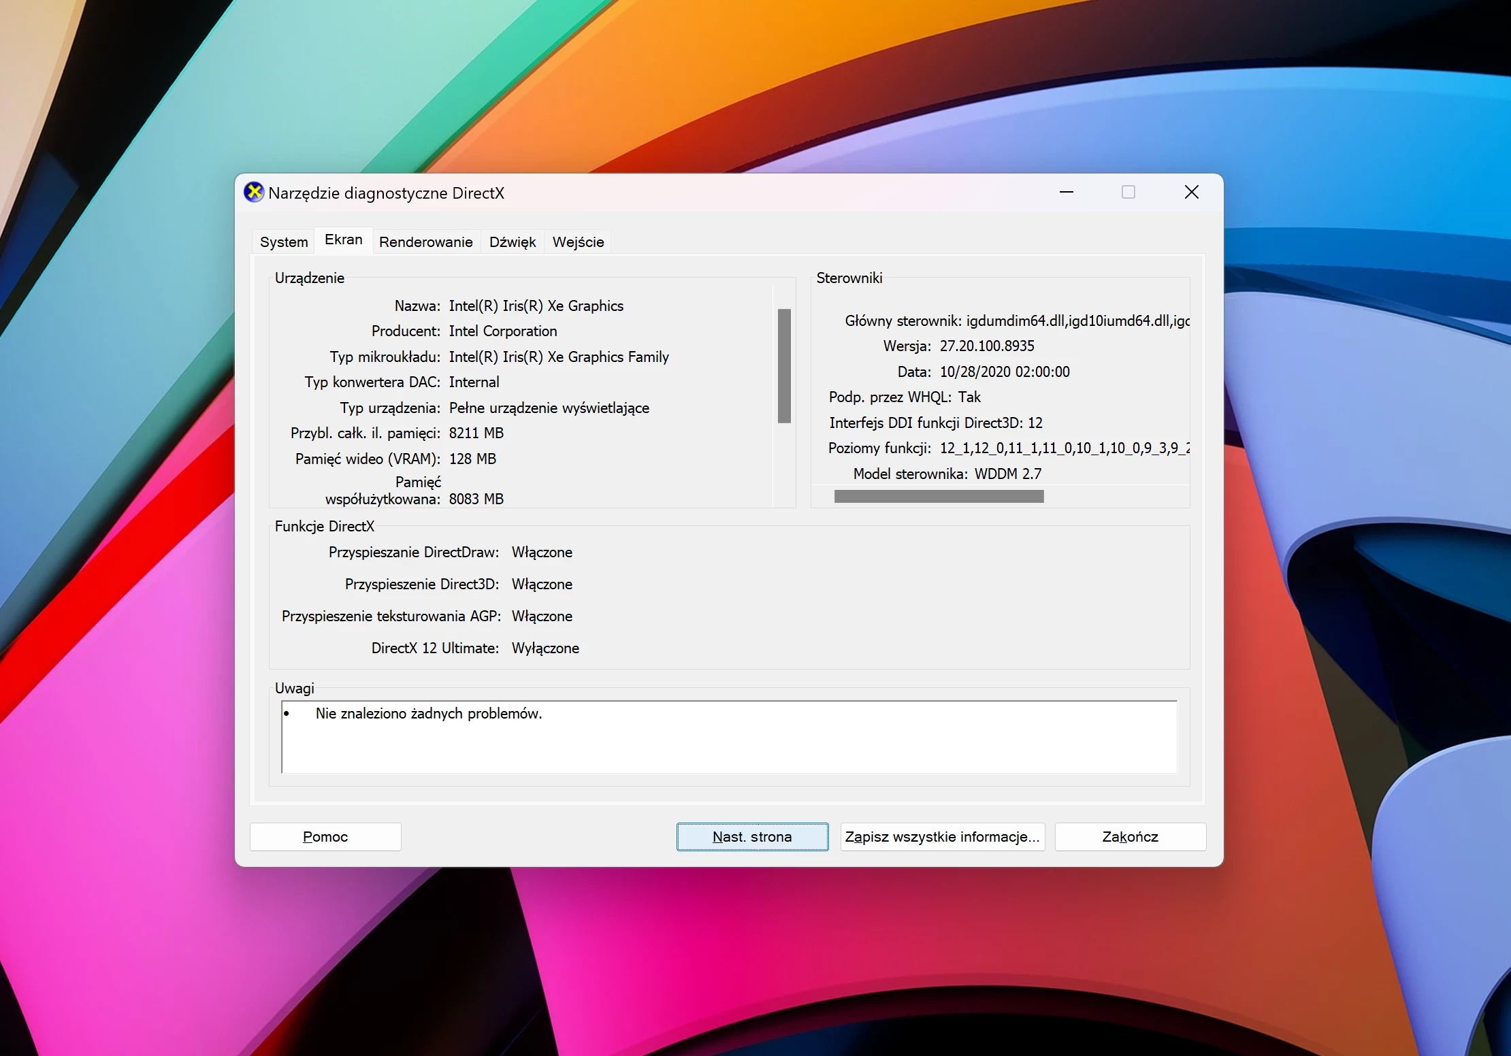This screenshot has width=1511, height=1056.
Task: Click the Intel Corporation producer value
Action: pos(503,331)
